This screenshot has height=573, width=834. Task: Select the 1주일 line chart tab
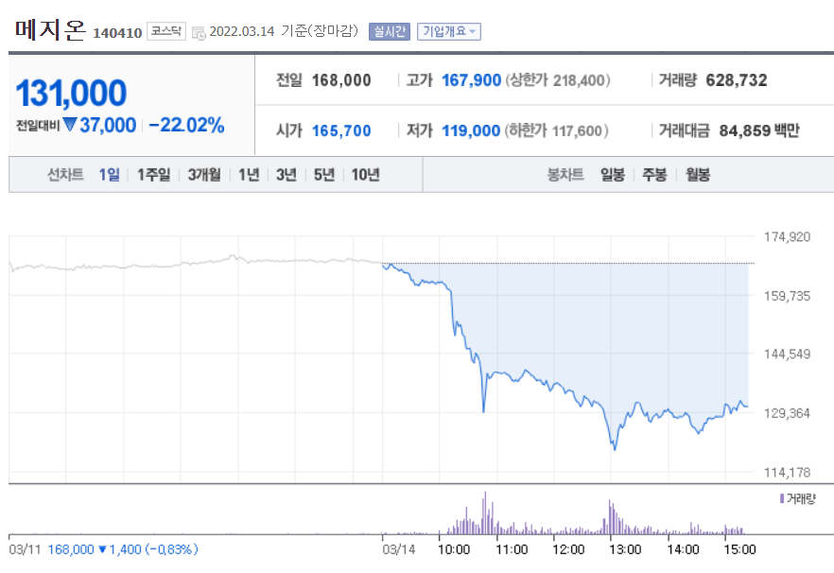pyautogui.click(x=154, y=175)
